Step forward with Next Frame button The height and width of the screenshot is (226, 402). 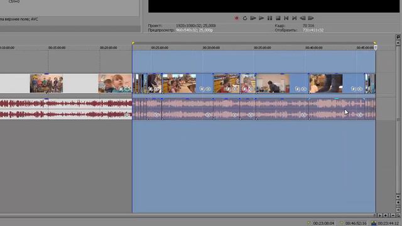(311, 18)
